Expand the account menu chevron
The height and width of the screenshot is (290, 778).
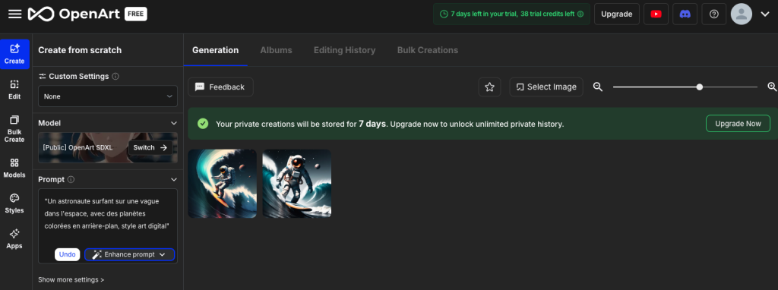click(x=764, y=14)
